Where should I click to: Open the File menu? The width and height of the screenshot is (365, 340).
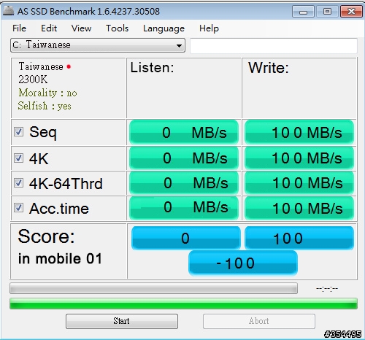[x=19, y=28]
